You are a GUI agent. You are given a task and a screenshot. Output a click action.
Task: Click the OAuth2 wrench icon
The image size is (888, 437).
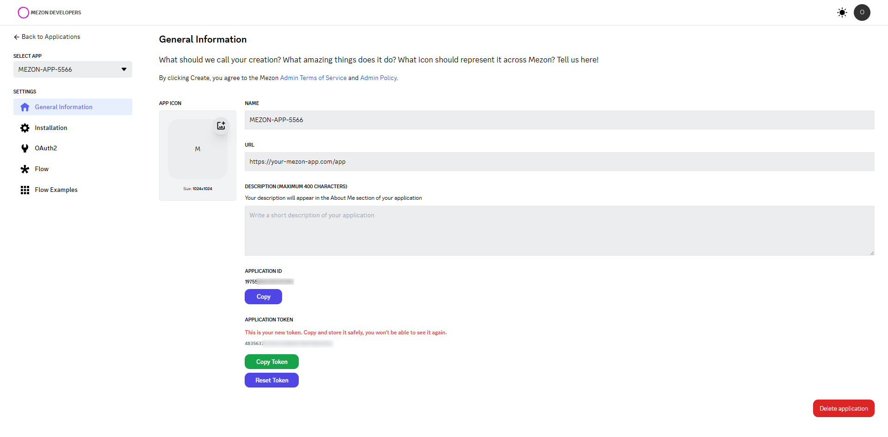pos(25,148)
